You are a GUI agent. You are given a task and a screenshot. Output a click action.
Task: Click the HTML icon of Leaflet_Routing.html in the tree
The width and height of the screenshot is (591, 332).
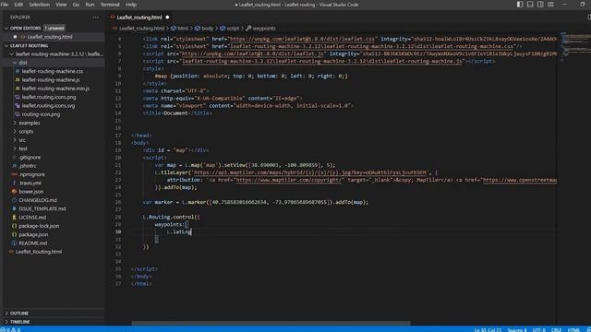tap(11, 252)
